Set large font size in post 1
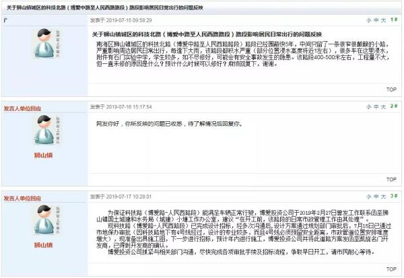The width and height of the screenshot is (404, 278). (383, 20)
